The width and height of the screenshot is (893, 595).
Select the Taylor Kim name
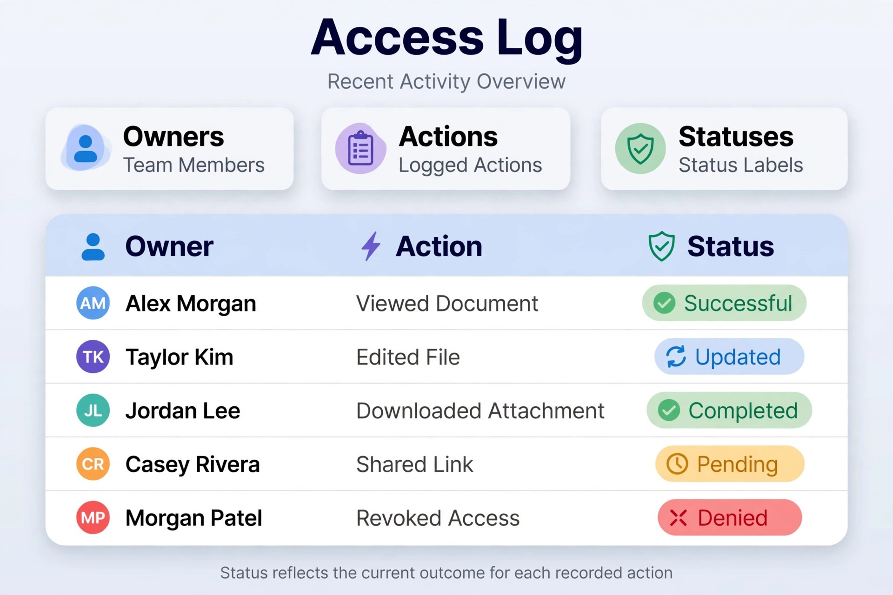(x=180, y=357)
